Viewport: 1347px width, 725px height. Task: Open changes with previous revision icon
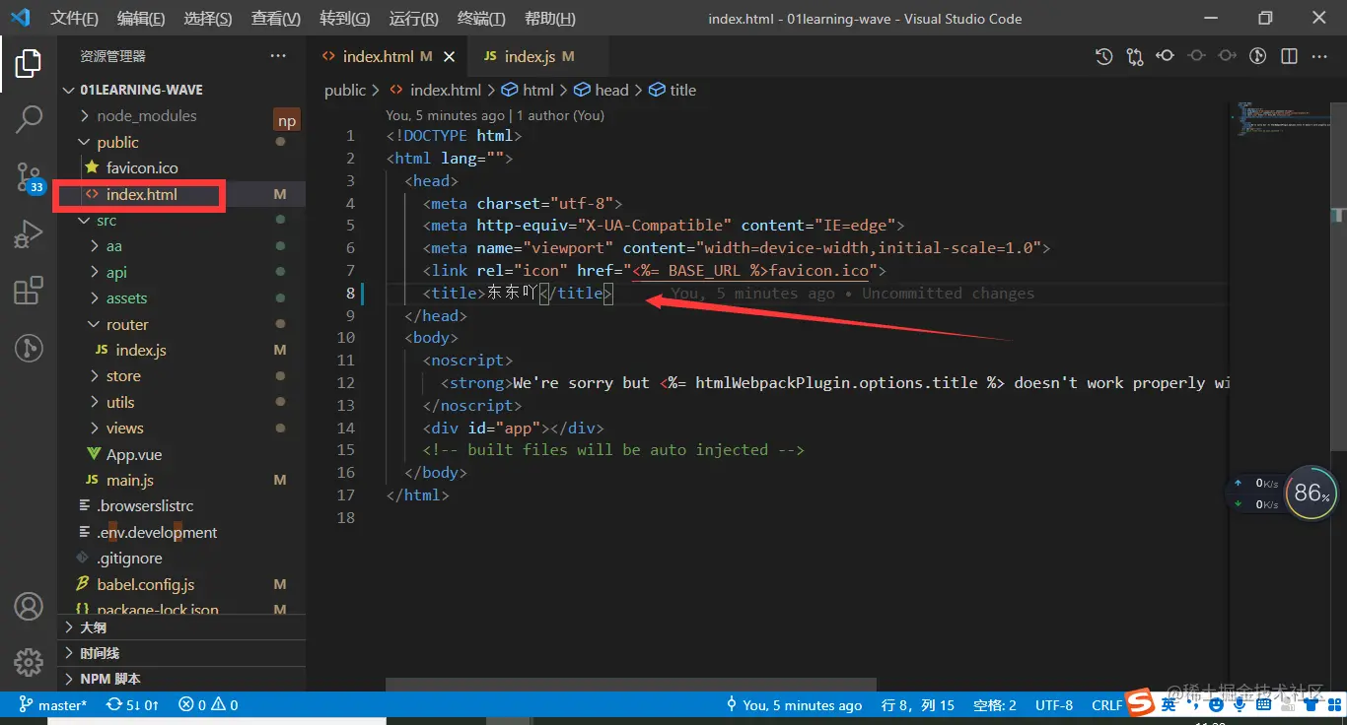[1166, 56]
